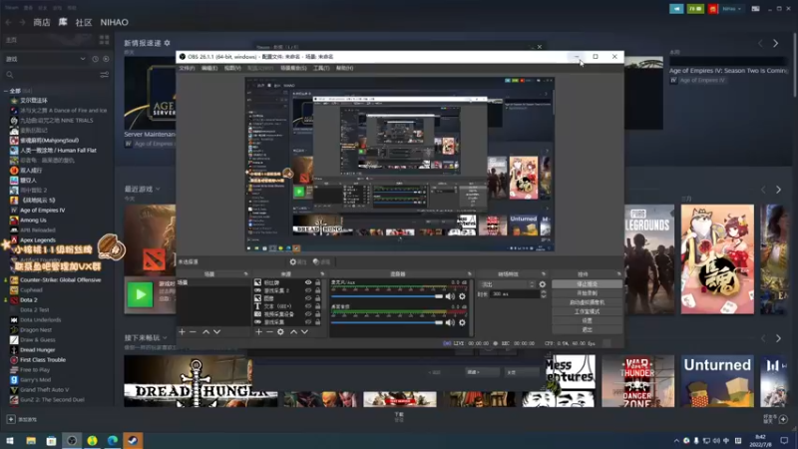Screen dimensions: 798x449
Task: Go back with Steam's back arrow
Action: [9, 22]
